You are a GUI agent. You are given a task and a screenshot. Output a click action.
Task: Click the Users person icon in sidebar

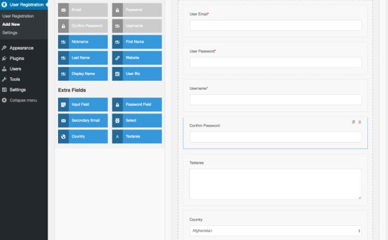4,69
